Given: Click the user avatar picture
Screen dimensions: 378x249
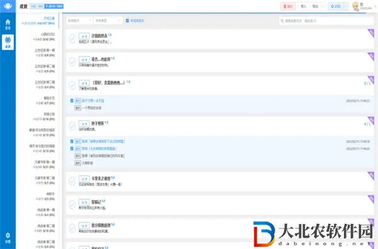Looking at the screenshot, I should pos(355,6).
